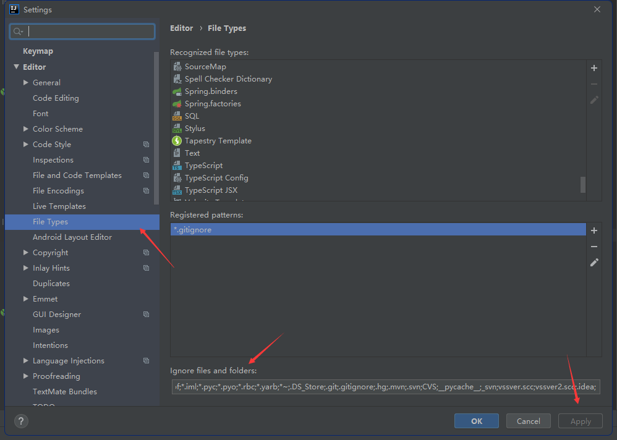Click the Copyright project-level settings icon

[147, 252]
